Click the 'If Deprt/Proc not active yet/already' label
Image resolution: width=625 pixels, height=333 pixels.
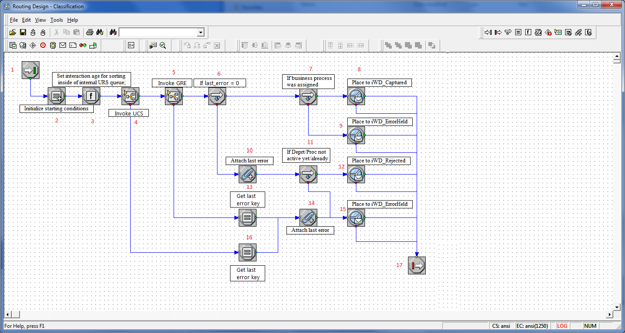point(307,155)
